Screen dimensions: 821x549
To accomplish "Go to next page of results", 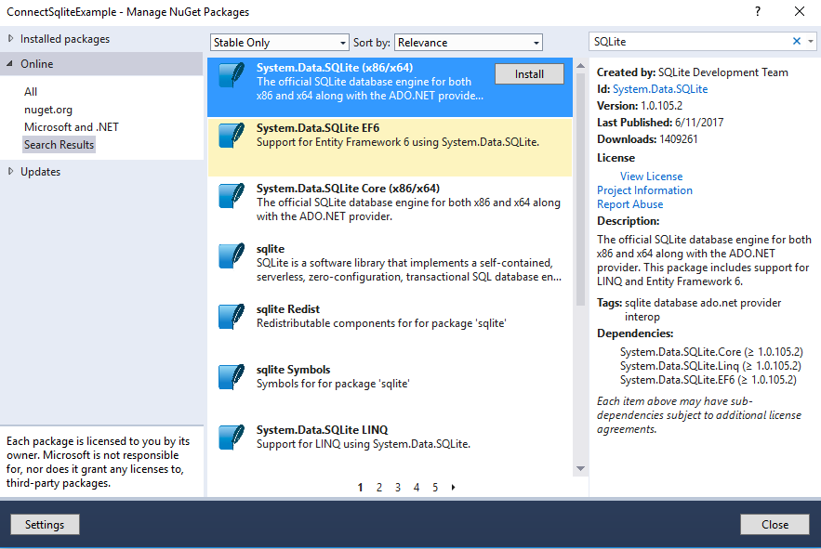I will coord(454,488).
